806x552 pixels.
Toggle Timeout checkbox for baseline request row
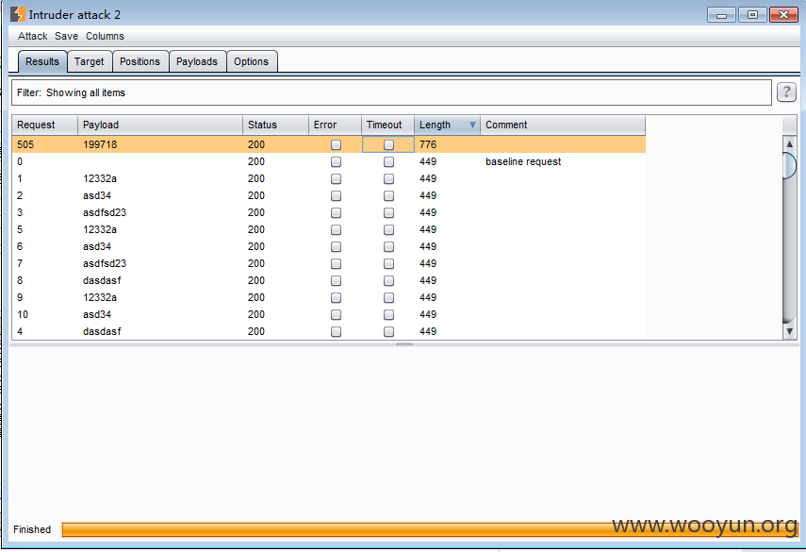(388, 161)
